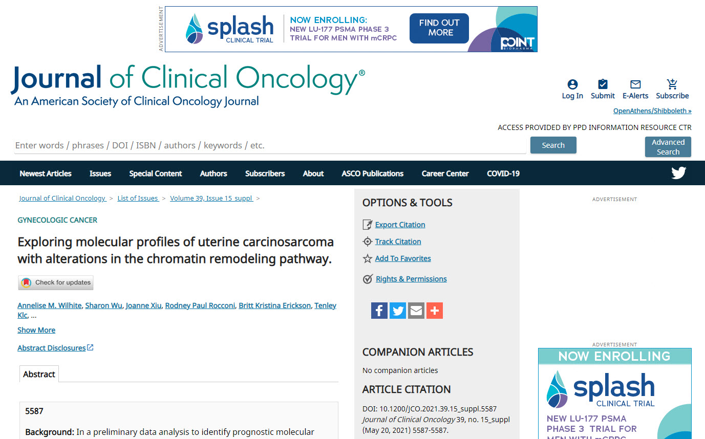Click the Subscribe cart icon

672,84
